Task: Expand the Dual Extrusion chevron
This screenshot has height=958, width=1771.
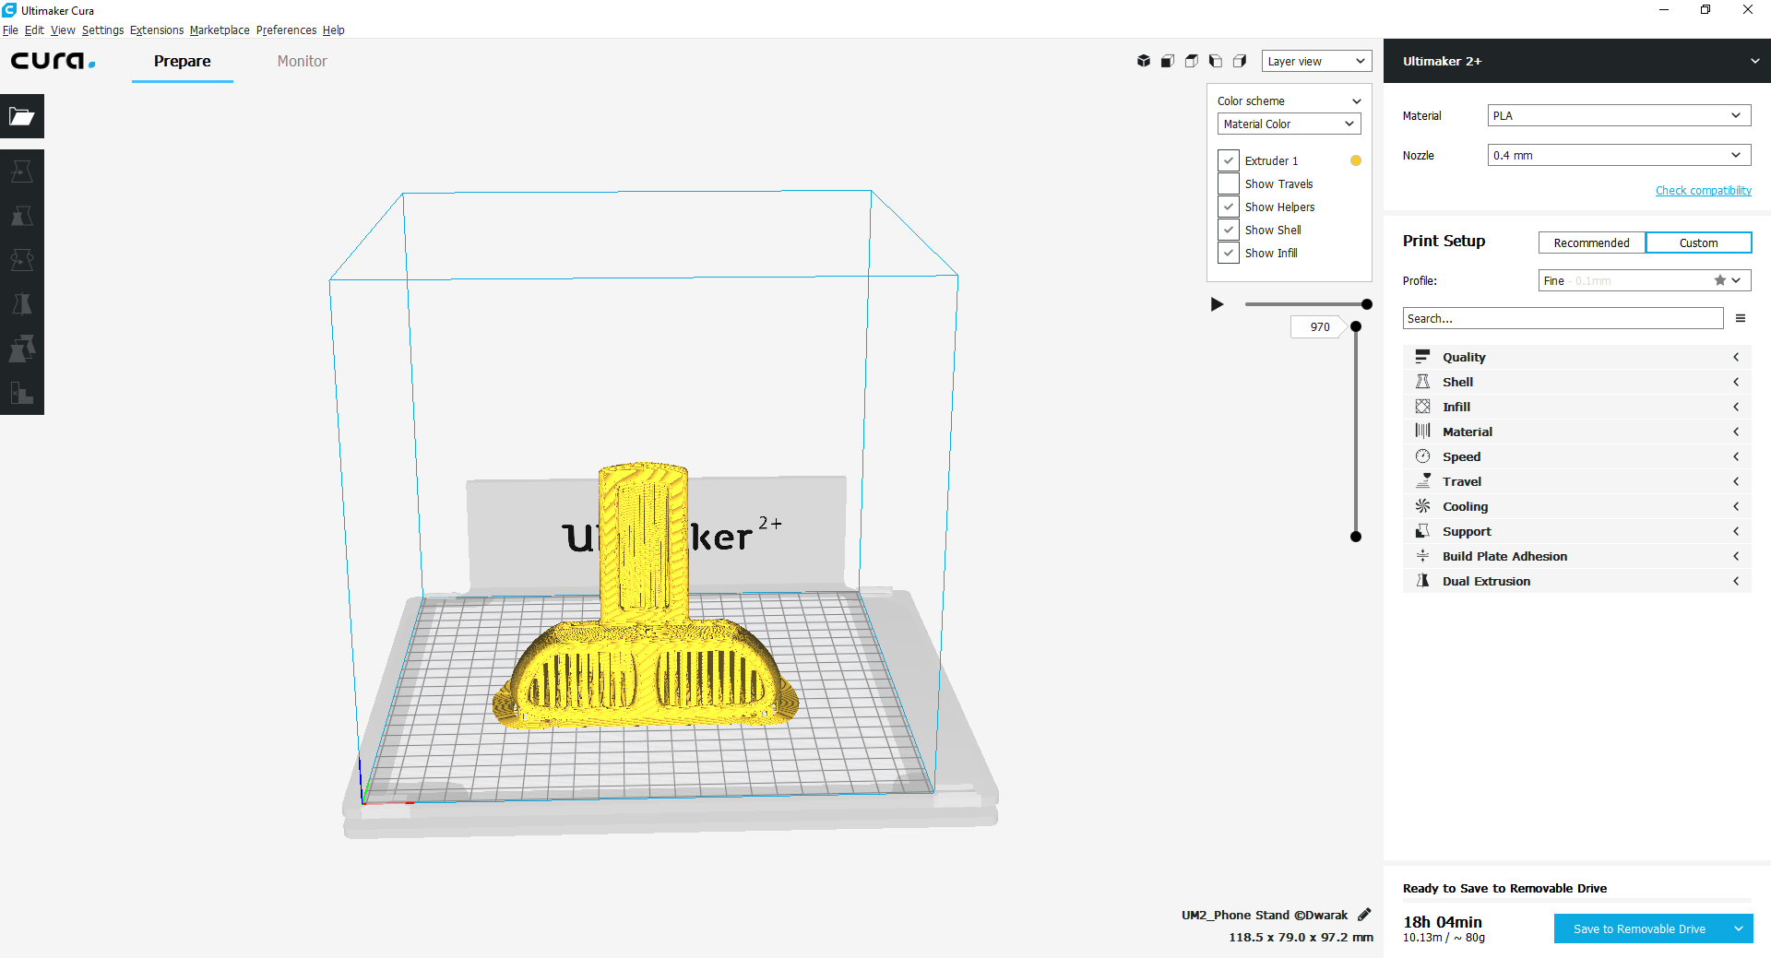Action: pos(1736,581)
